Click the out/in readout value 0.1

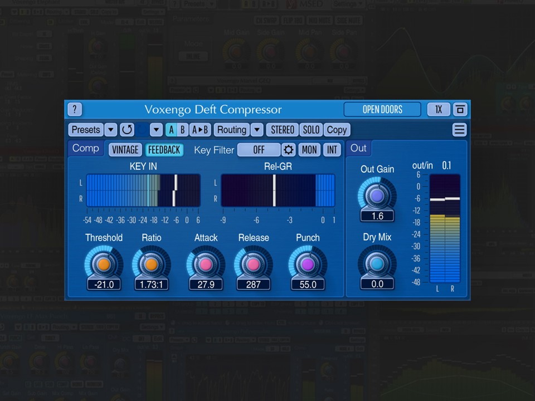coord(446,166)
